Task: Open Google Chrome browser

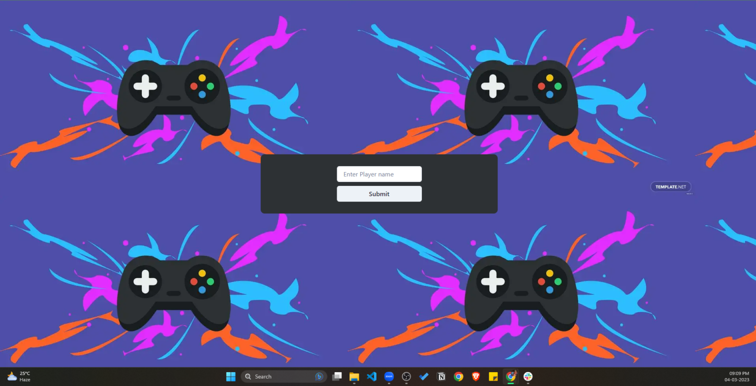Action: (459, 376)
